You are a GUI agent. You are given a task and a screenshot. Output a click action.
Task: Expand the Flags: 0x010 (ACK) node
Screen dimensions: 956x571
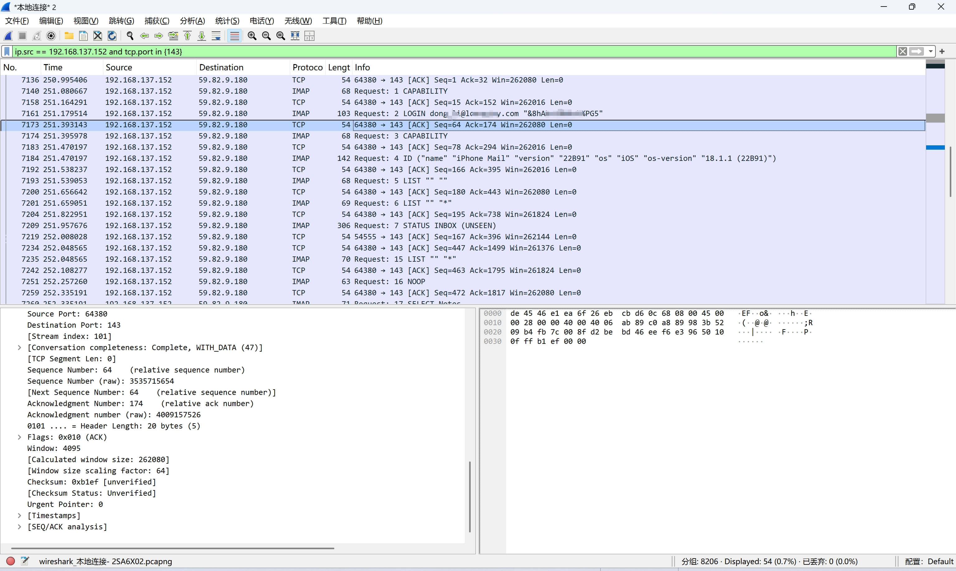pos(19,437)
